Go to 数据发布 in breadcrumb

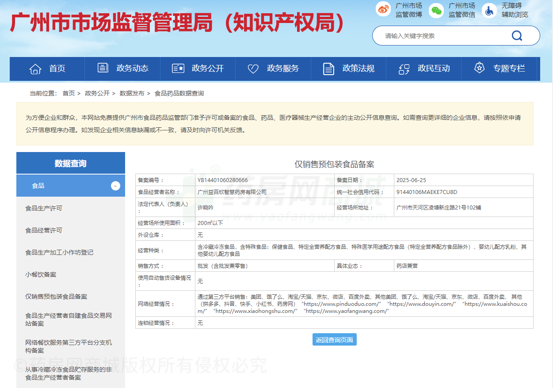132,93
